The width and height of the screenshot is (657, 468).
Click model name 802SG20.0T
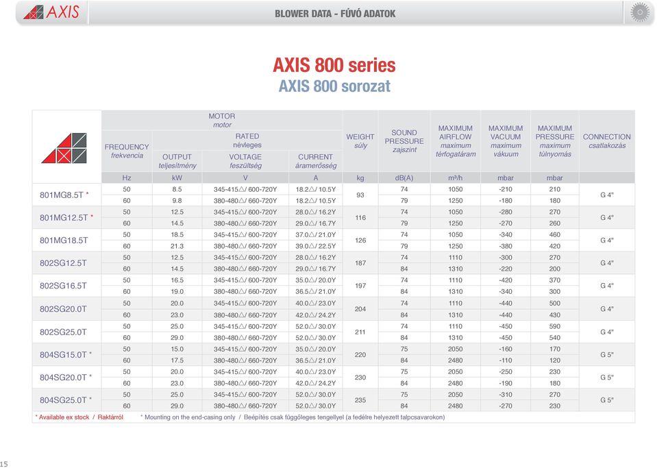click(63, 309)
